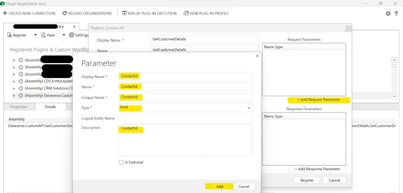Click the Reload Organizations refresh icon
Screen dimensions: 403x193
click(65, 13)
